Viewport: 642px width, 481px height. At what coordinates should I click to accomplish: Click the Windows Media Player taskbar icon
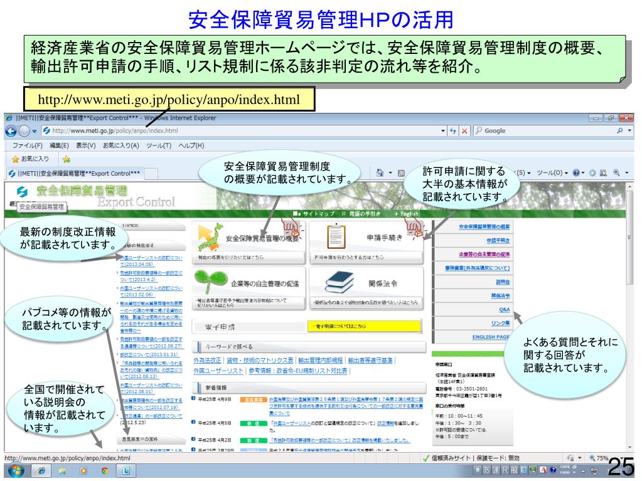pos(83,471)
